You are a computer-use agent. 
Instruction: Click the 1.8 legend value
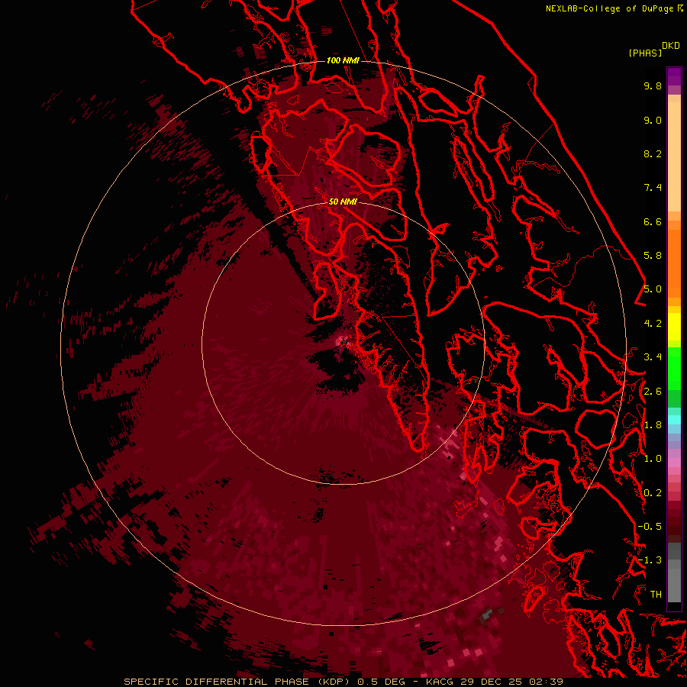653,425
